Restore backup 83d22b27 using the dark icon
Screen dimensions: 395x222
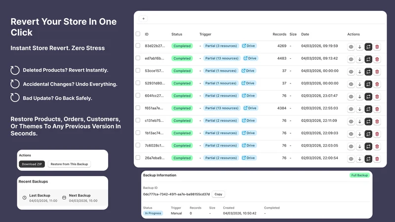(368, 47)
